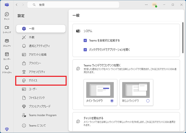
Task: Open プライバシー settings label
Action: pos(35,63)
